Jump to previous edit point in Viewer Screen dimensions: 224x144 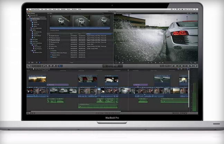tap(148, 63)
